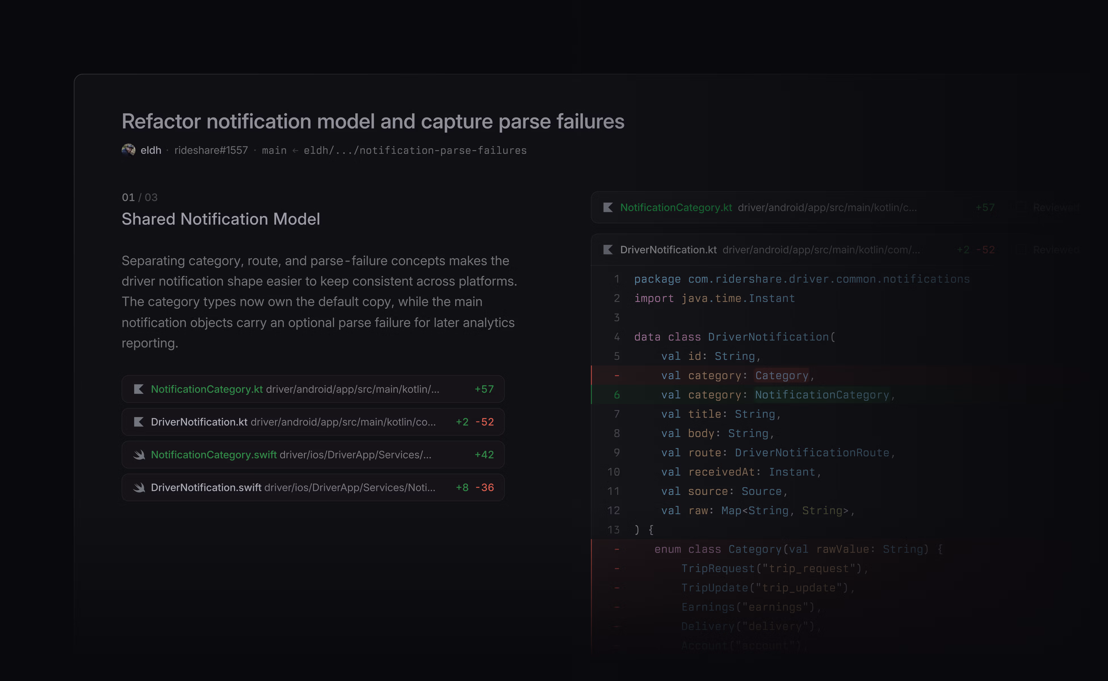The width and height of the screenshot is (1108, 681).
Task: Click branch eldh/.../notification-parse-failures
Action: pos(415,150)
